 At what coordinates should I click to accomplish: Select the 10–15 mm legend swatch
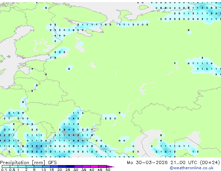point(46,166)
